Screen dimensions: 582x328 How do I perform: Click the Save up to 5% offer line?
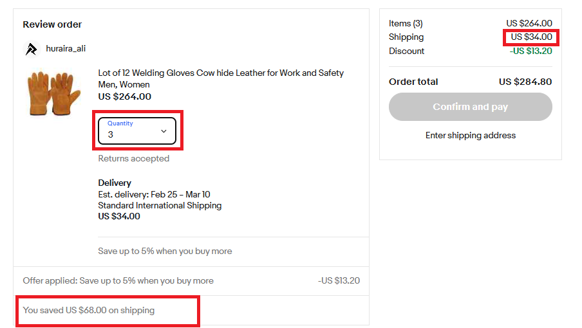click(x=165, y=251)
